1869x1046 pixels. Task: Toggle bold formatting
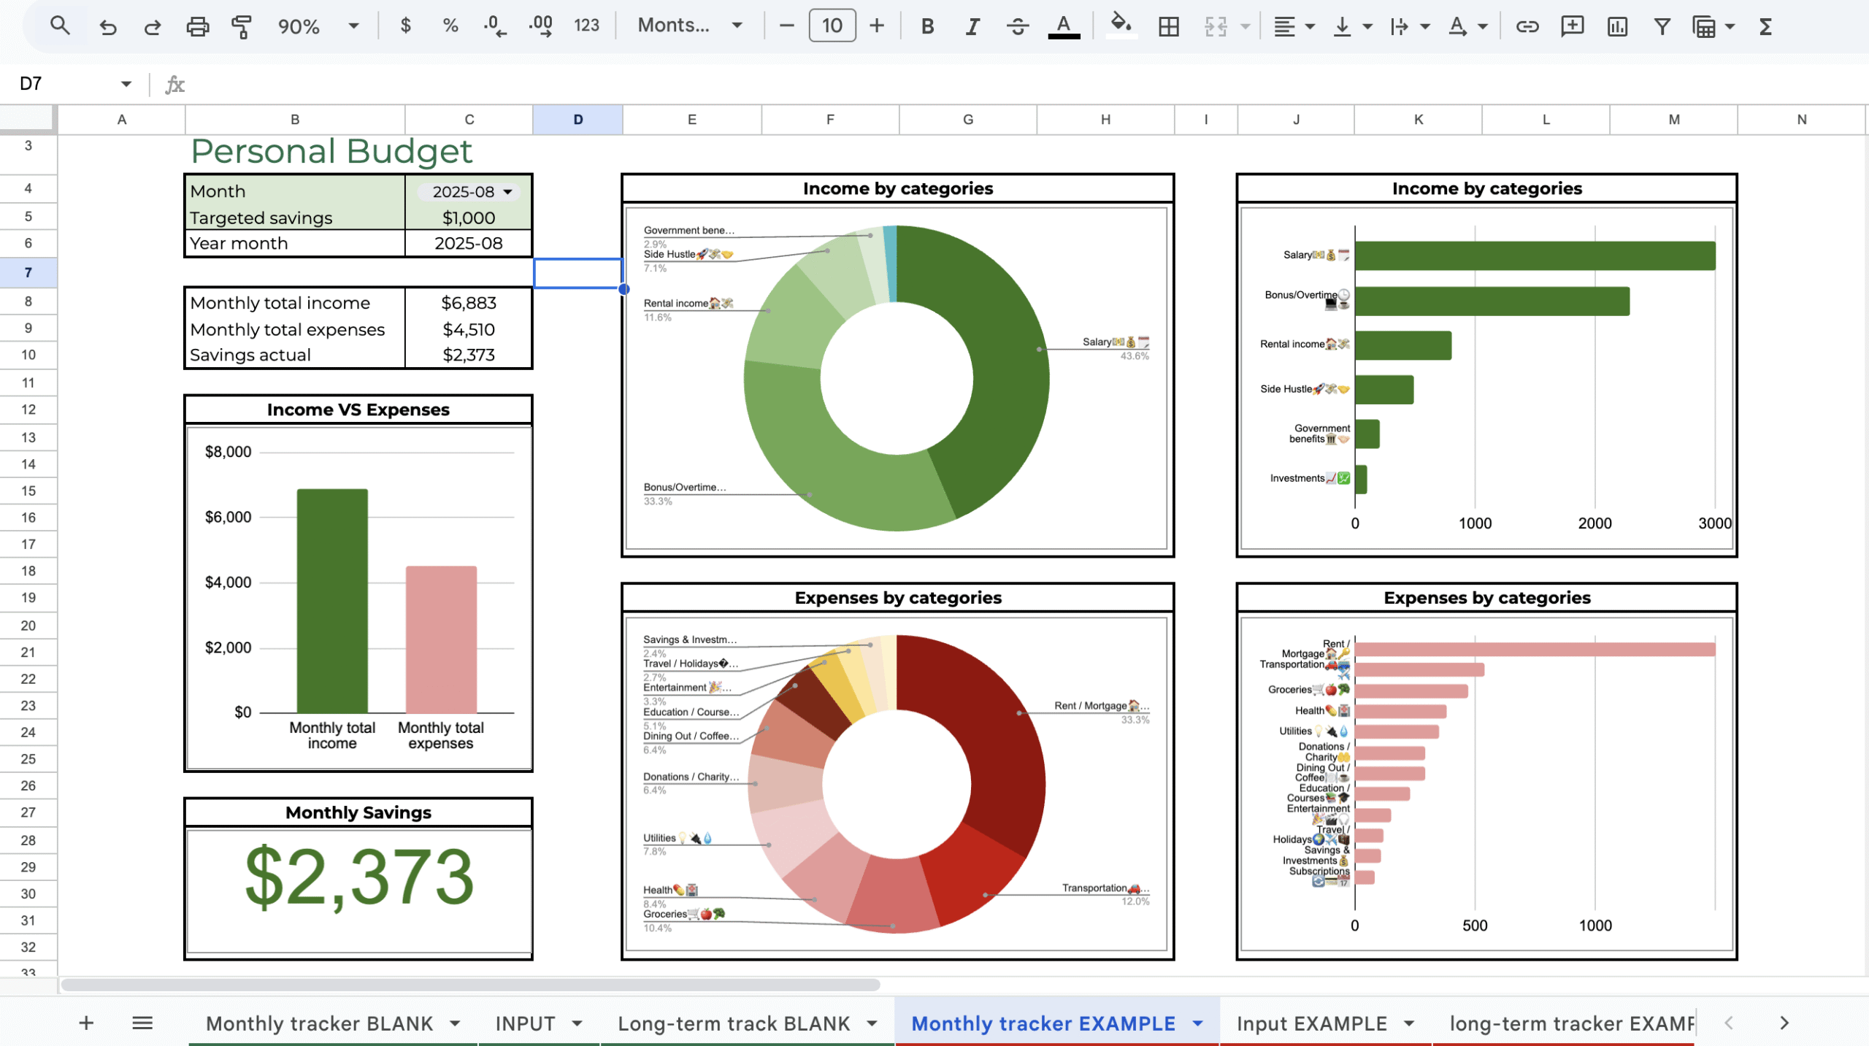coord(927,26)
